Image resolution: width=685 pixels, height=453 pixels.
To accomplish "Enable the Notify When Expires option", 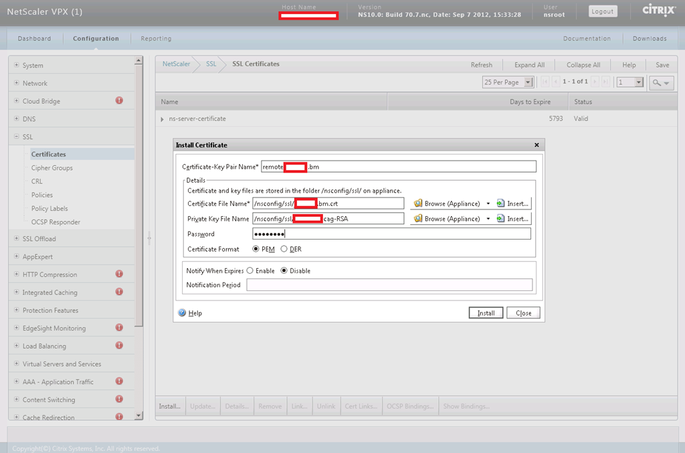I will (x=250, y=271).
